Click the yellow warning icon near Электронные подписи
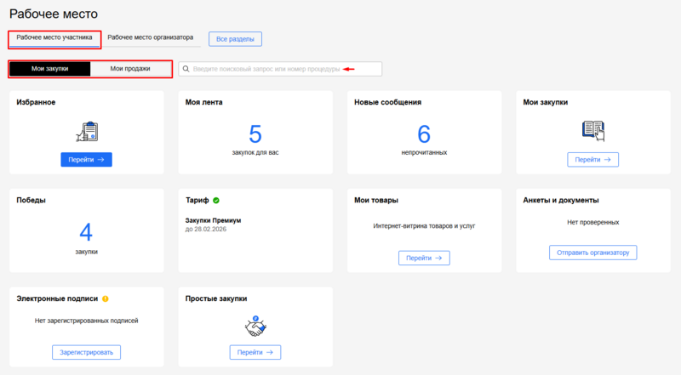This screenshot has width=681, height=375. coord(106,298)
